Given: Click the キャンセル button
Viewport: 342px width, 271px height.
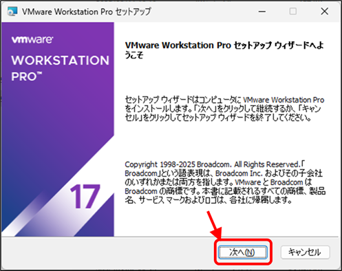Looking at the screenshot, I should pyautogui.click(x=305, y=252).
